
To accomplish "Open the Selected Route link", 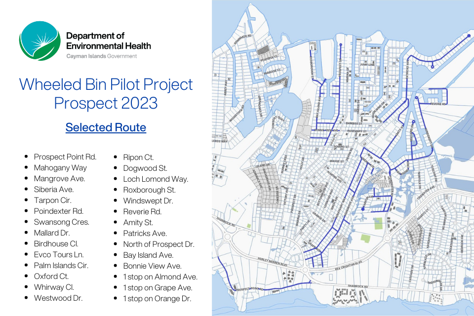I will (x=106, y=127).
